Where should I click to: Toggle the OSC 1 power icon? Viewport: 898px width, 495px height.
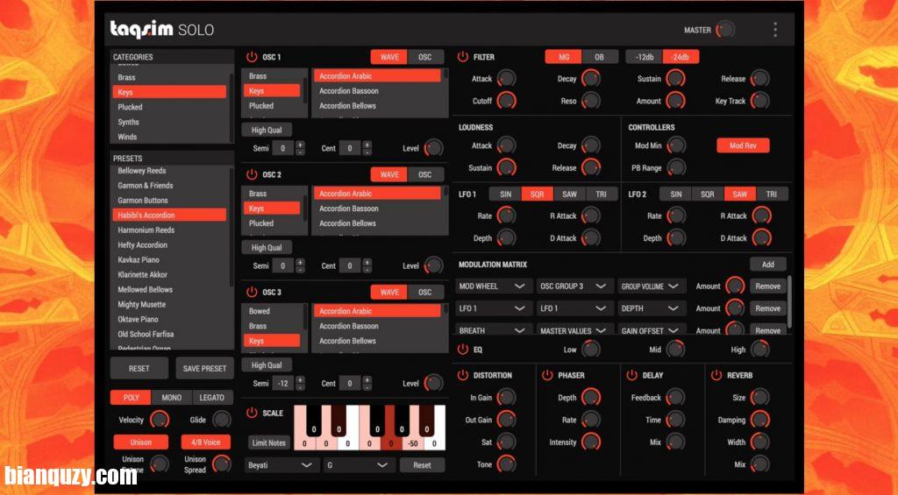(252, 57)
